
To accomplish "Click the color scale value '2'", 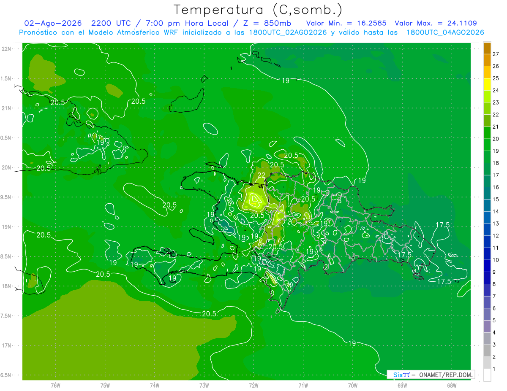I will pos(494,357).
